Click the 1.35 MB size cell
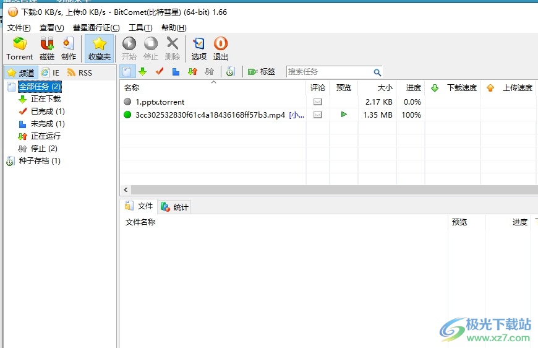The width and height of the screenshot is (538, 348). pos(378,115)
